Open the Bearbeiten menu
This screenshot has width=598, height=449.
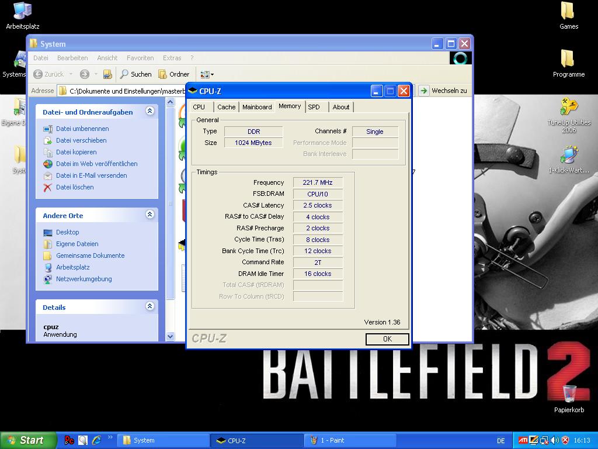[72, 58]
